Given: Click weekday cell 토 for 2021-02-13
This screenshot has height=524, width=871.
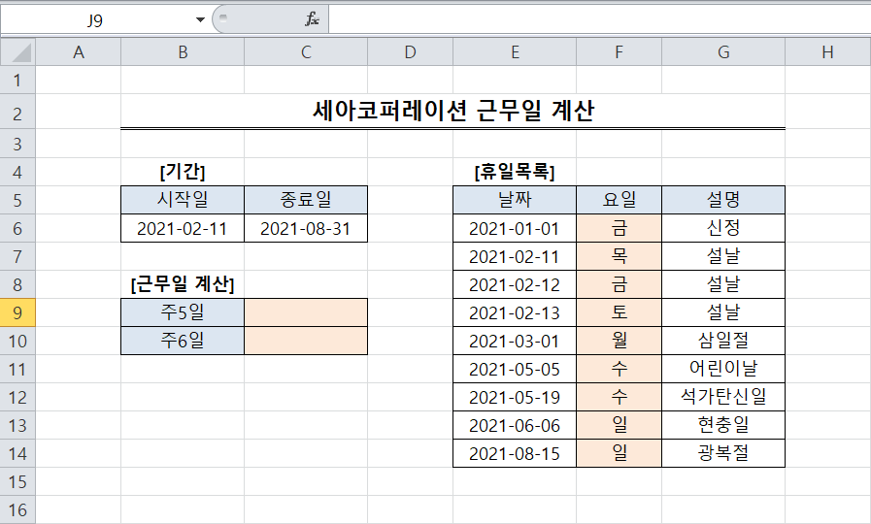Looking at the screenshot, I should click(x=620, y=312).
